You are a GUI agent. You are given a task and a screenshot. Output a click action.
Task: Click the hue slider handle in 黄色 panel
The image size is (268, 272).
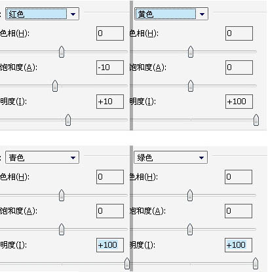point(191,52)
